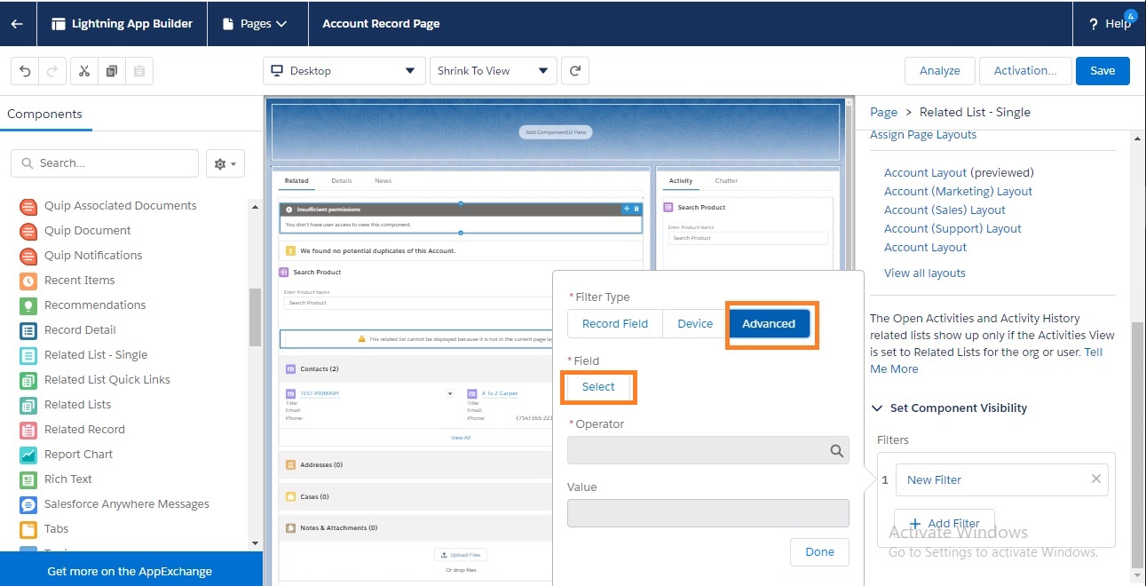The width and height of the screenshot is (1146, 586).
Task: Collapse Set Component Visibility section
Action: pos(949,408)
